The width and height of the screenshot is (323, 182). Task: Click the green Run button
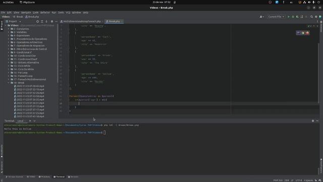[288, 17]
